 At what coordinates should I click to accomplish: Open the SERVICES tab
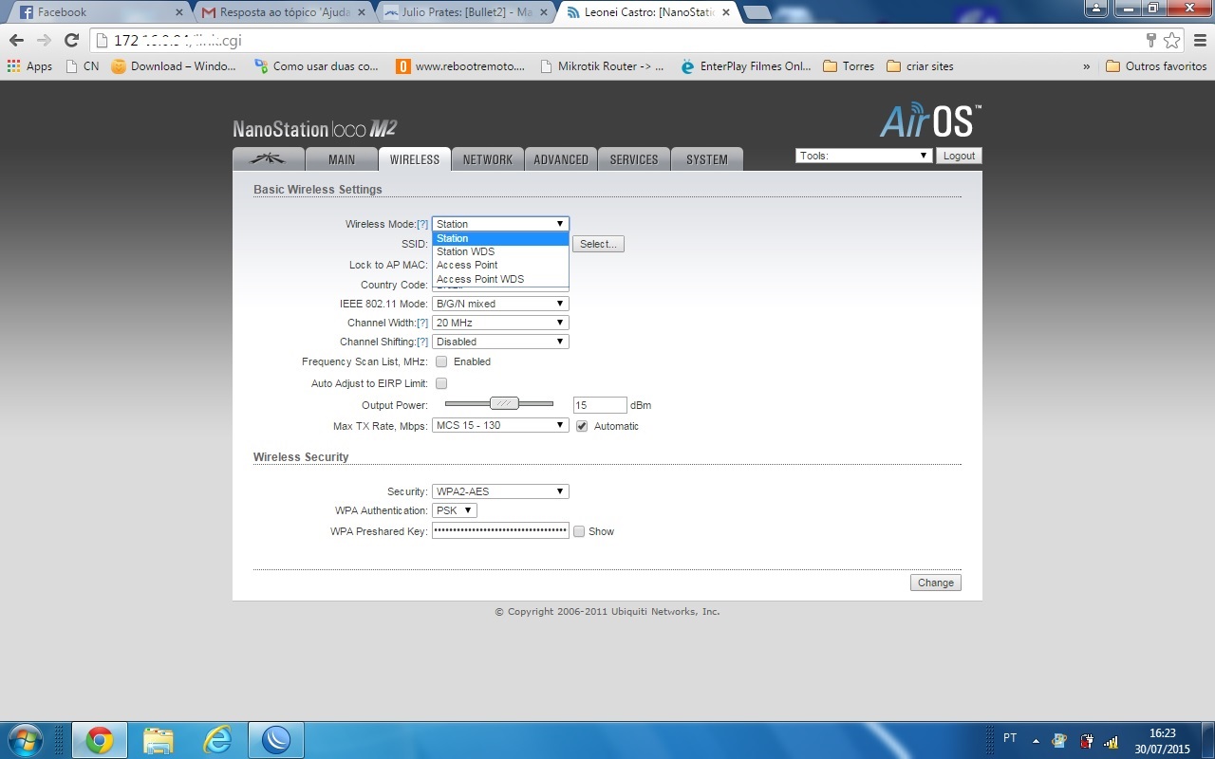pos(634,159)
